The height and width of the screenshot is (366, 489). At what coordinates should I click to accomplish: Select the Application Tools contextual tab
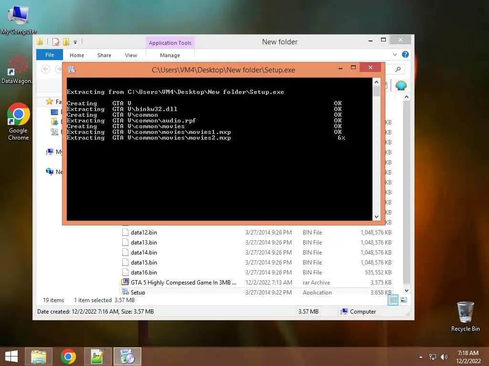tap(170, 43)
